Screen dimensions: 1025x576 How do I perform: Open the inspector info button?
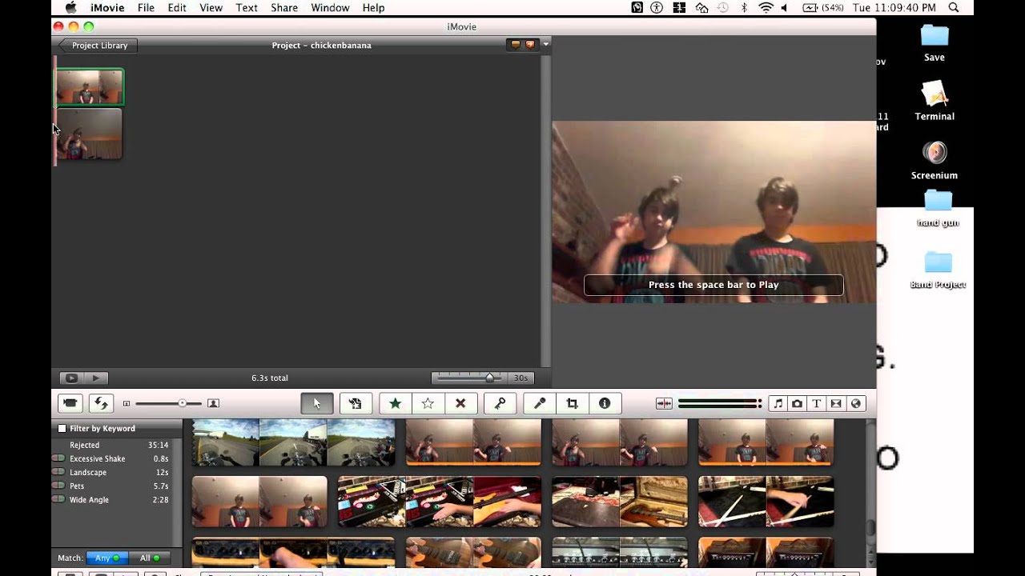click(605, 403)
